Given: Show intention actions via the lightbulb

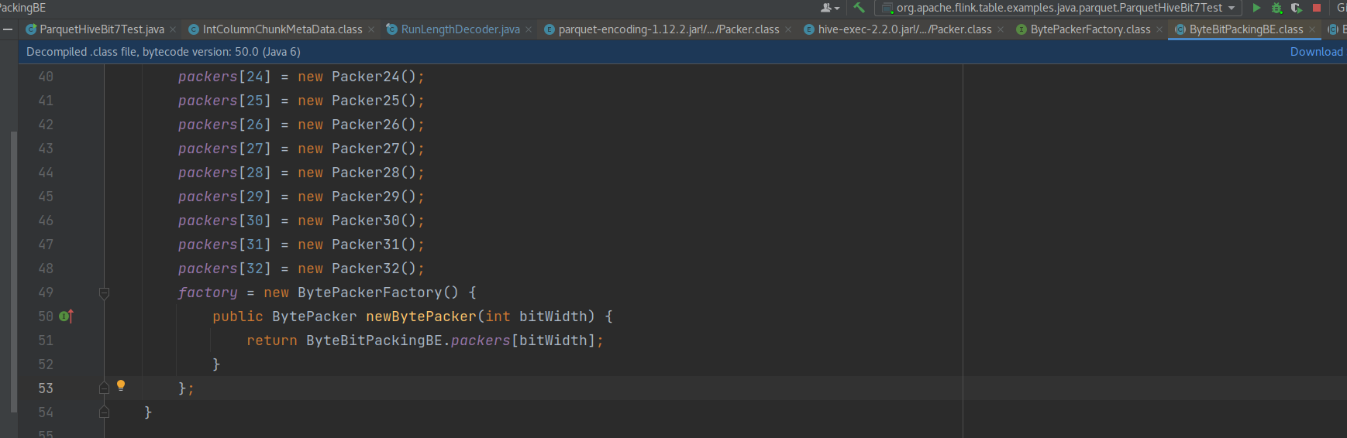Looking at the screenshot, I should (x=121, y=385).
